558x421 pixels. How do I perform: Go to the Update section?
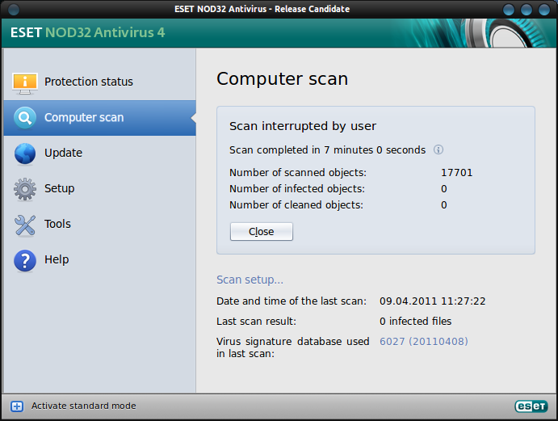pos(99,154)
